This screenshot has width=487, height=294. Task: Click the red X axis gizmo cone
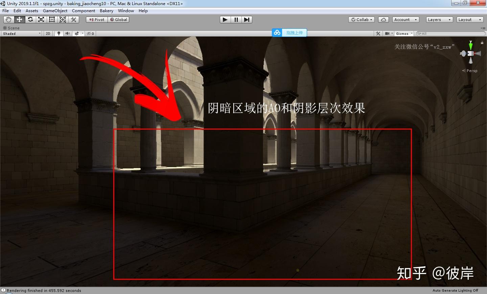[x=477, y=53]
